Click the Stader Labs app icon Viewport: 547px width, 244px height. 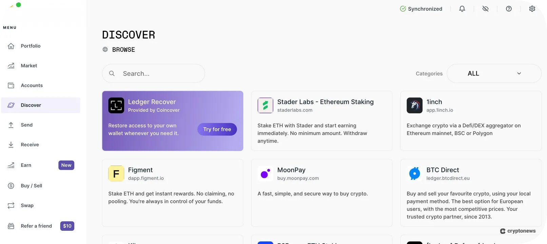pos(265,105)
